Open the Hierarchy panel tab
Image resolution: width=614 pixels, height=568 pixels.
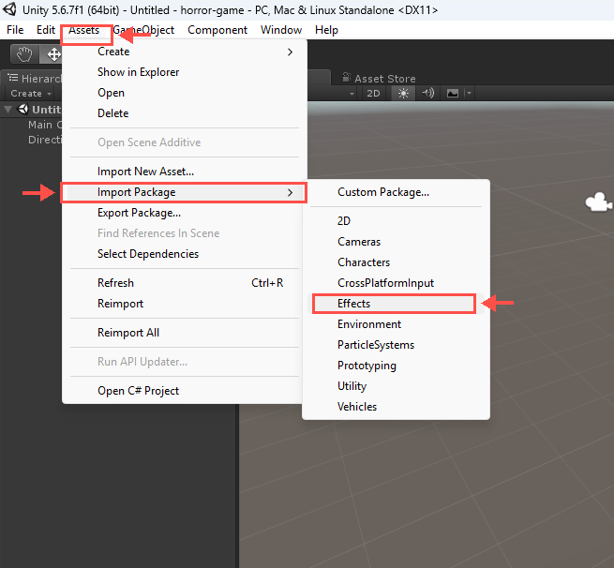tap(34, 79)
